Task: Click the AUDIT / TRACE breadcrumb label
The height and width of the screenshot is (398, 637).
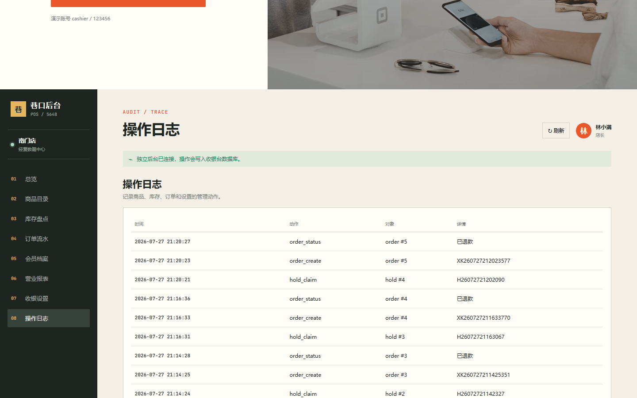Action: (146, 112)
